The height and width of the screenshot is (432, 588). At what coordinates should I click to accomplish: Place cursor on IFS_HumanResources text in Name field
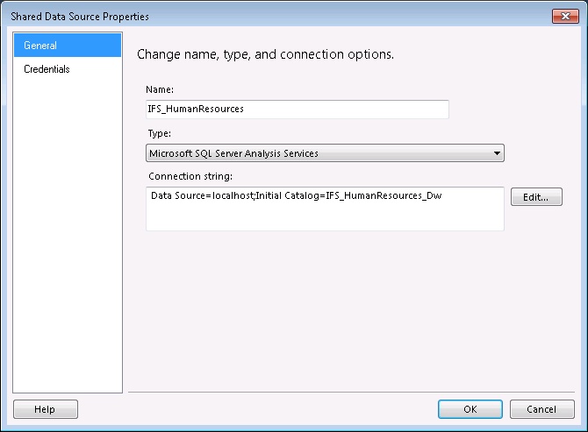[x=196, y=109]
